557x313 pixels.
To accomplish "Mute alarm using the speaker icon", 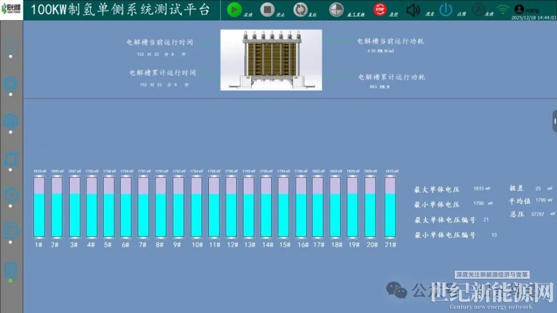I will pyautogui.click(x=413, y=9).
